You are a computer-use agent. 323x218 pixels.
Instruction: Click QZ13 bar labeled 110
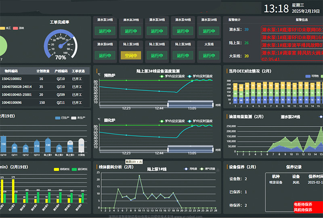[37, 146]
